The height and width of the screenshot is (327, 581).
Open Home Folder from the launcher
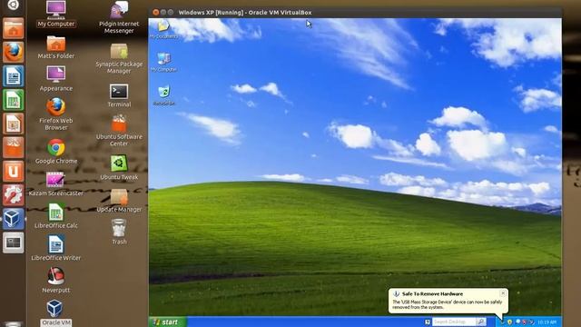coord(14,28)
